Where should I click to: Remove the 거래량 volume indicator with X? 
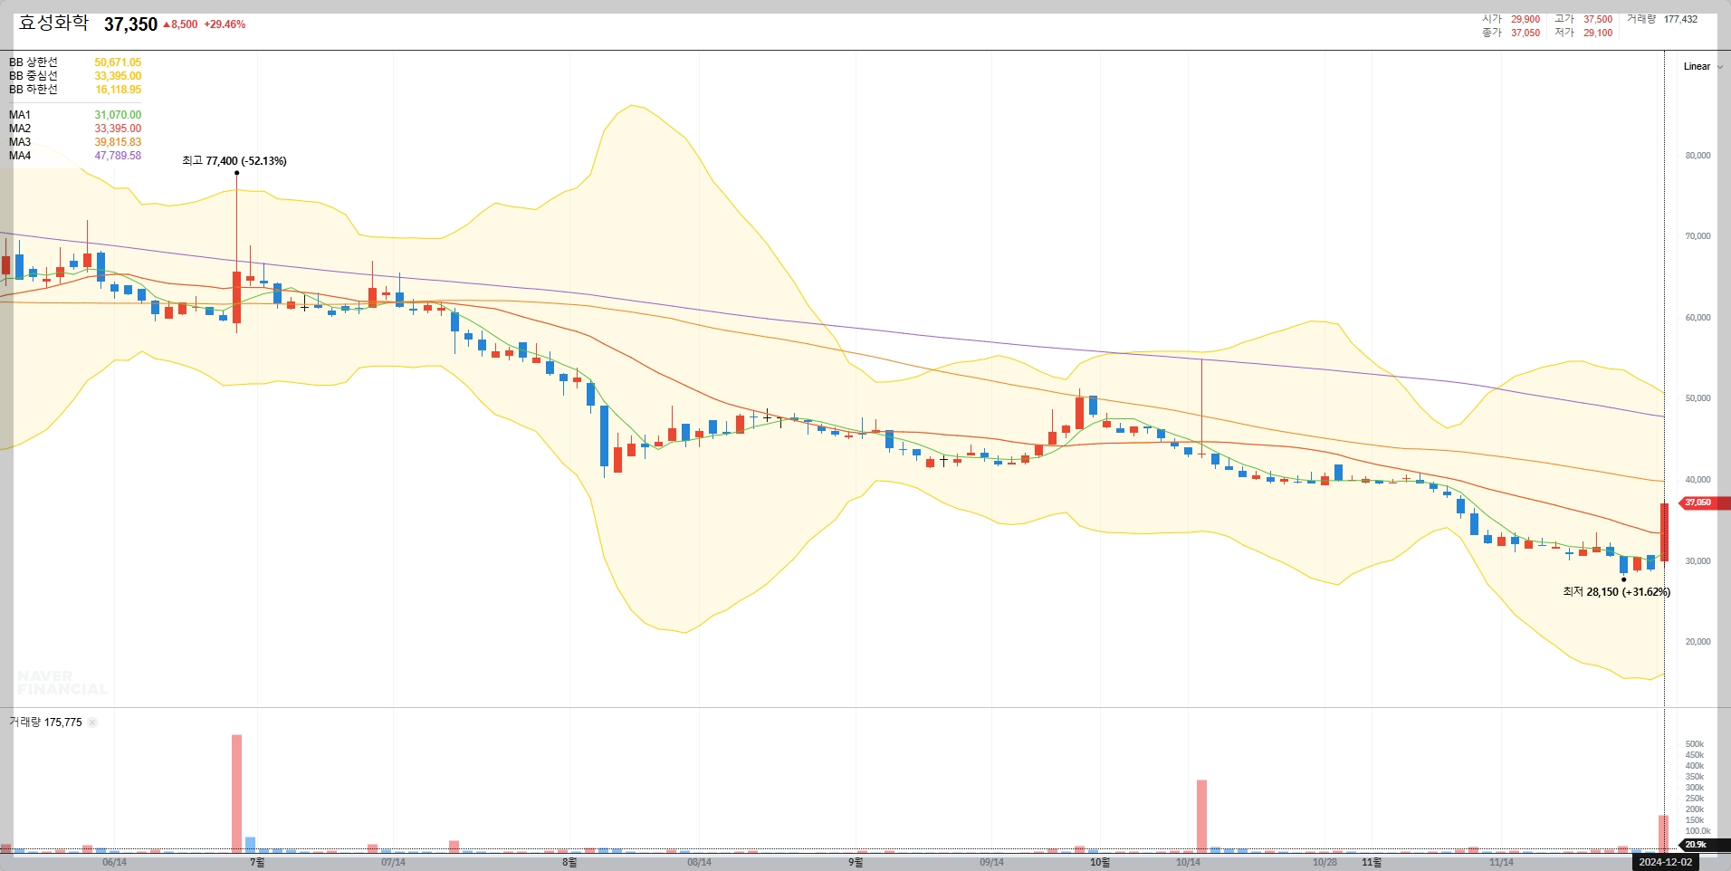92,723
